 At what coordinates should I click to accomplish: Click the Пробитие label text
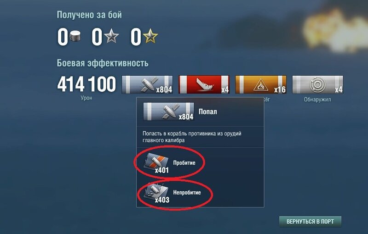click(184, 163)
